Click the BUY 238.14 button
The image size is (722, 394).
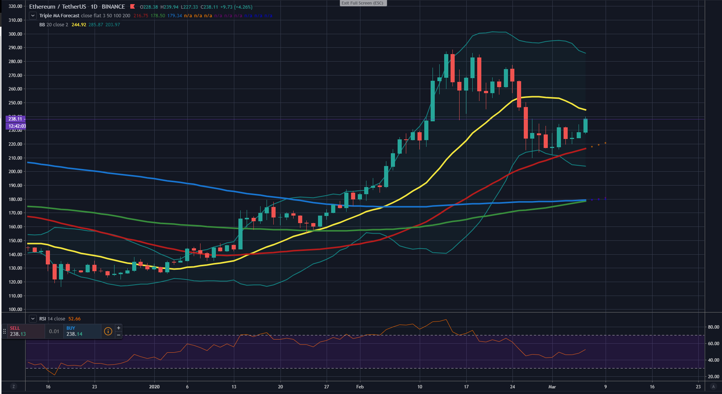[x=82, y=331]
